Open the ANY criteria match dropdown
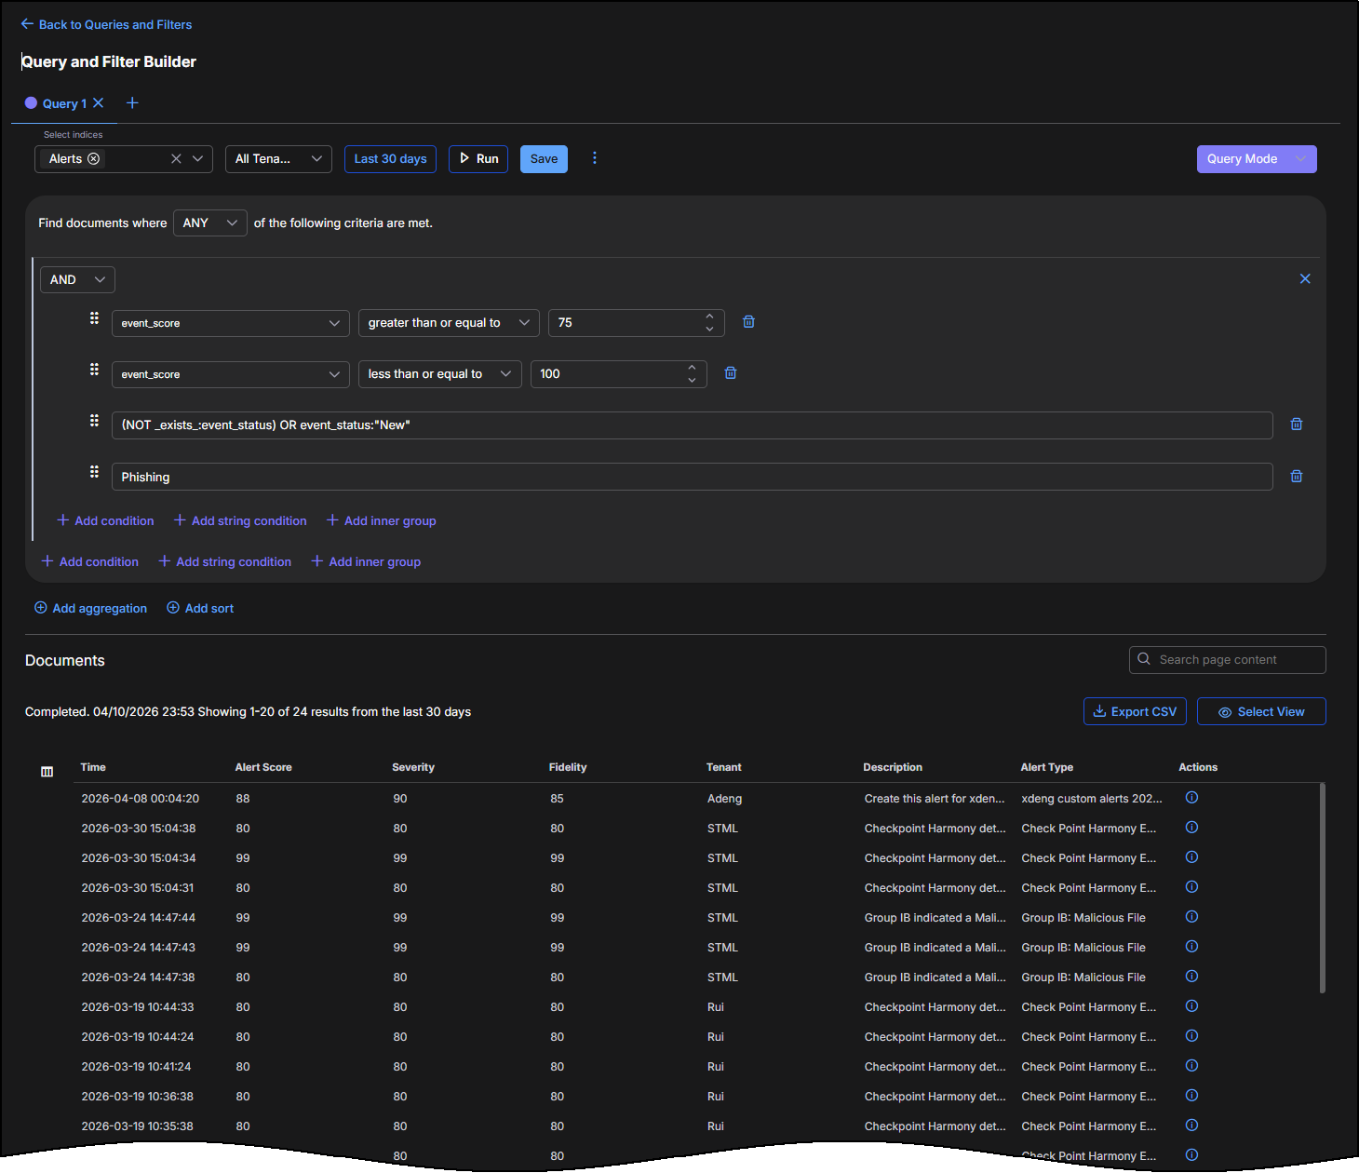 click(209, 222)
